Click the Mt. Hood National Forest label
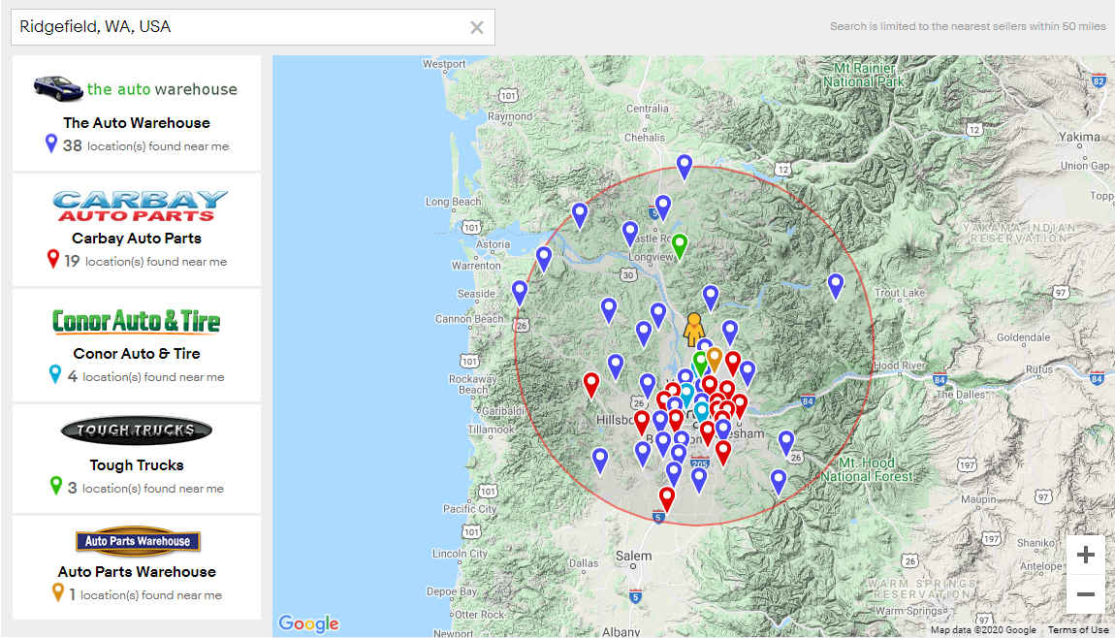Viewport: 1115px width, 638px height. pos(867,469)
